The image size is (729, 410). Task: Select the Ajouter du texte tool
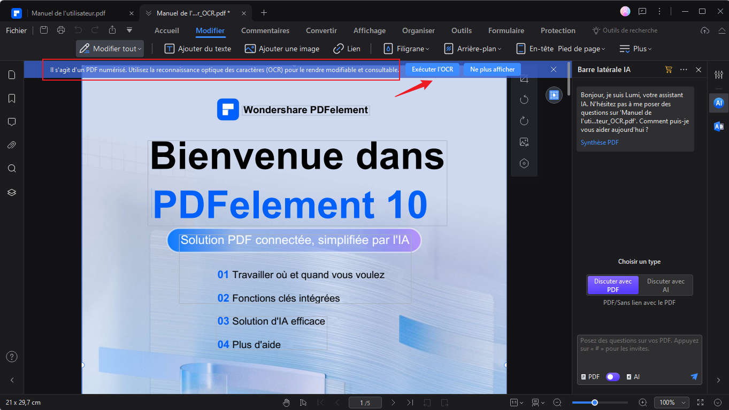tap(198, 49)
